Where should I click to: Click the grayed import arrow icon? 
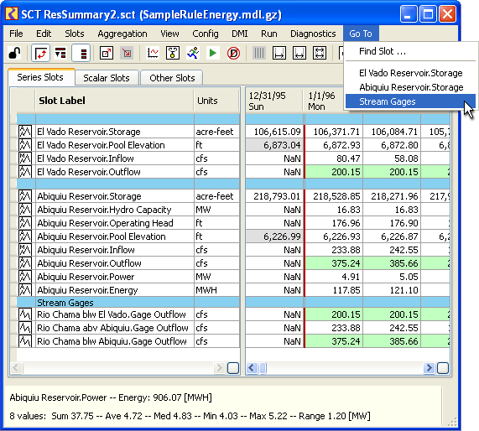point(127,54)
